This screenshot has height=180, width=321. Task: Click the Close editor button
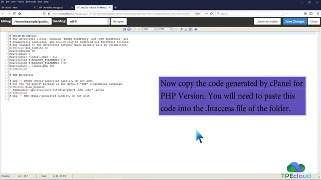click(313, 21)
